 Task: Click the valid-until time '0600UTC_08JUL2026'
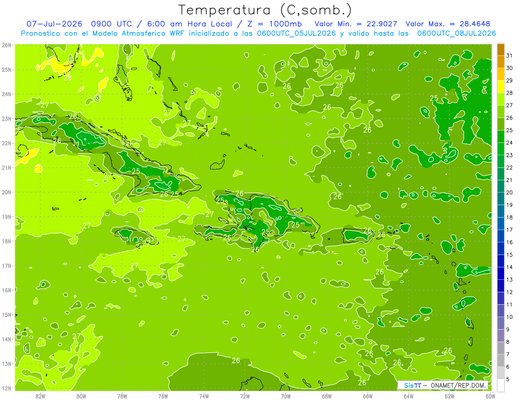click(456, 33)
